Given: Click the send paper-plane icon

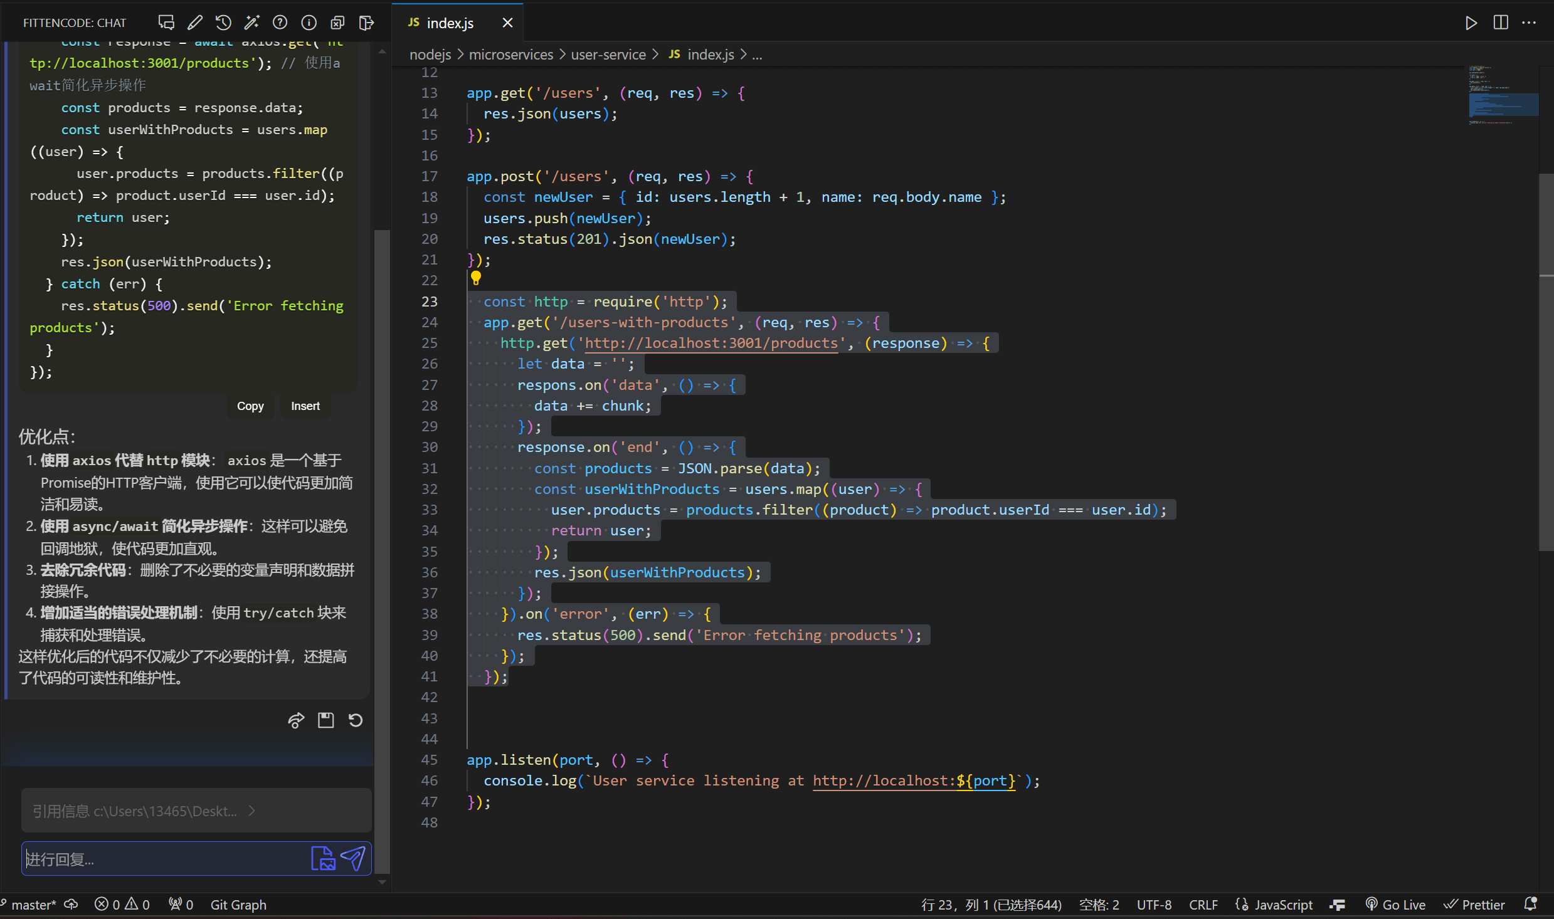Looking at the screenshot, I should tap(353, 858).
